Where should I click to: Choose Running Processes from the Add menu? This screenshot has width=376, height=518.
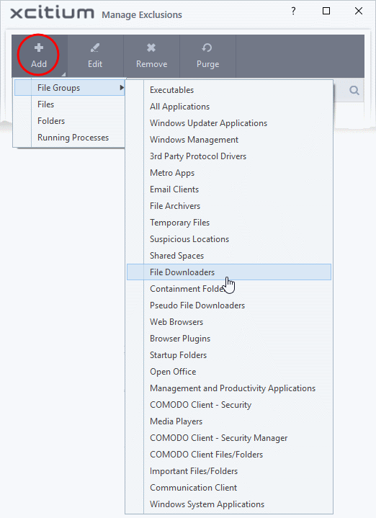click(x=69, y=138)
